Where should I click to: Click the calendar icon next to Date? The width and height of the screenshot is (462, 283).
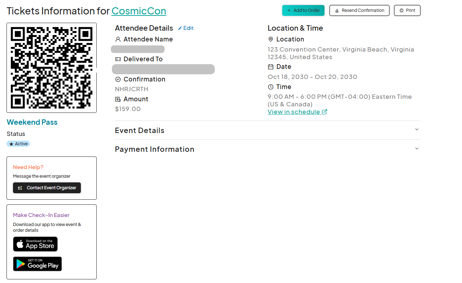tap(271, 66)
